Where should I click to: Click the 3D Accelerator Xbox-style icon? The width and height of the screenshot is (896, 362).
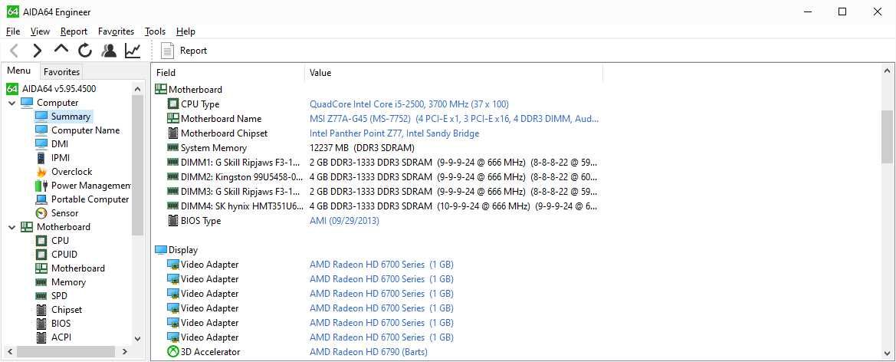coord(172,352)
